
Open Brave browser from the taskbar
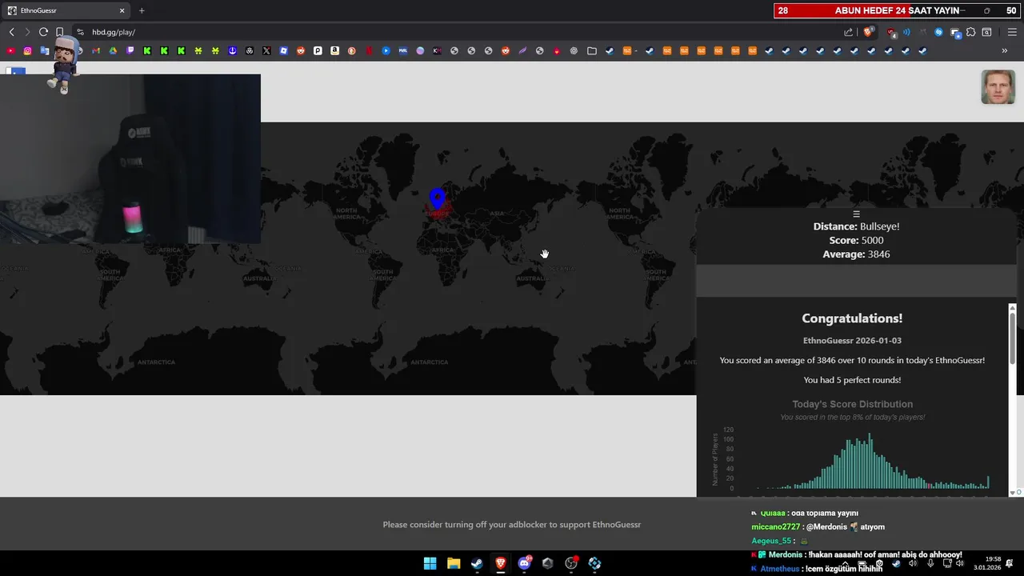click(x=501, y=563)
